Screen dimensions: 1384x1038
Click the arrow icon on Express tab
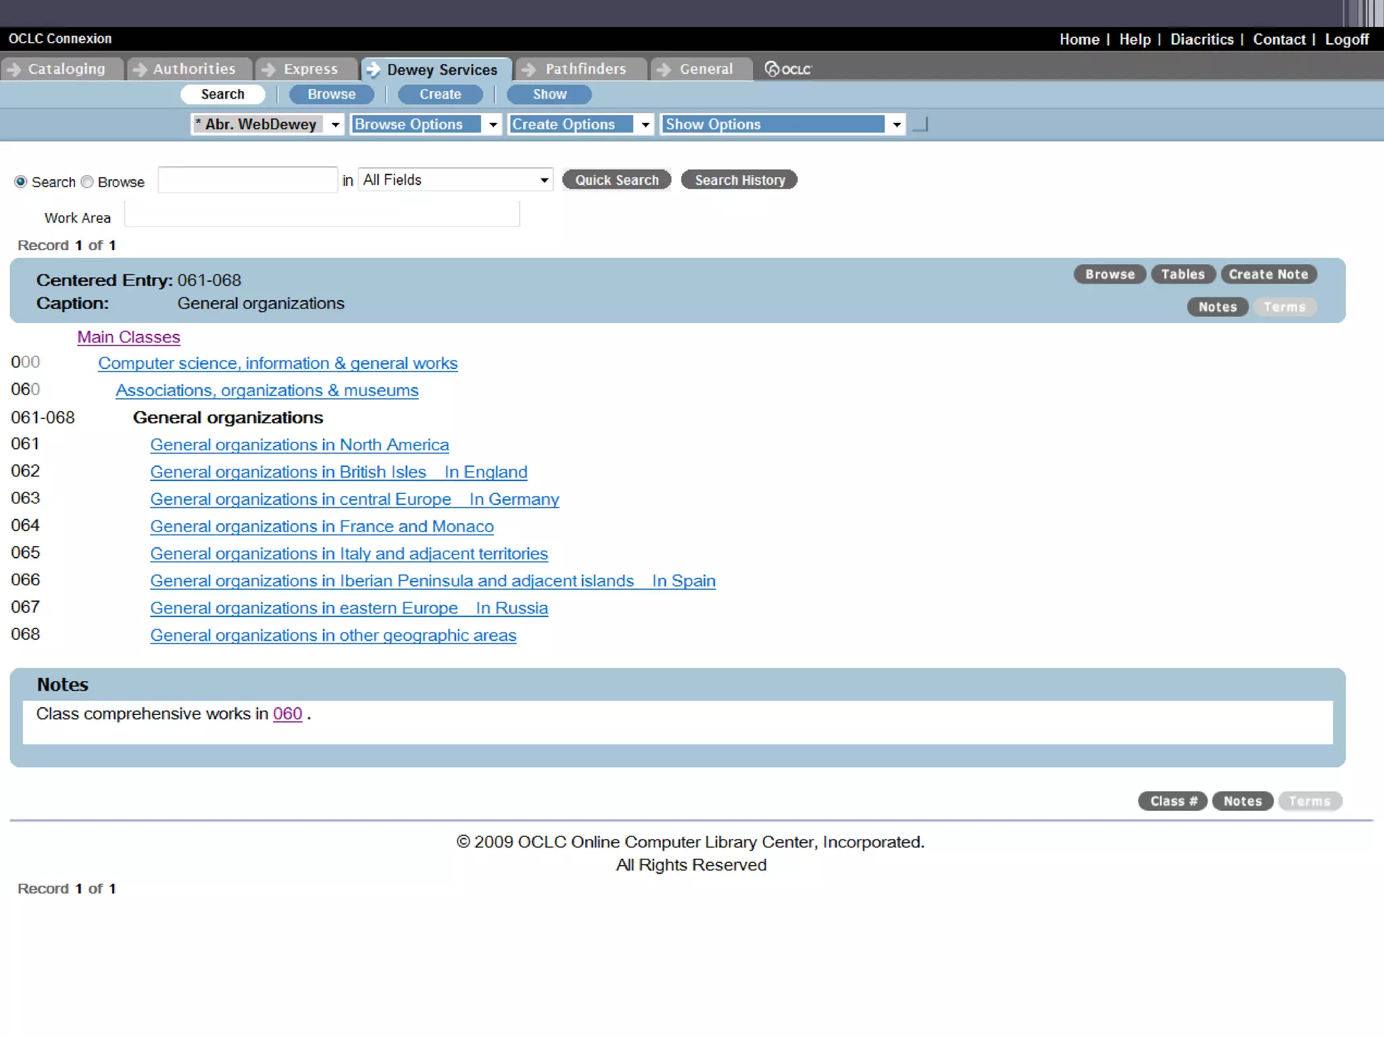(268, 69)
